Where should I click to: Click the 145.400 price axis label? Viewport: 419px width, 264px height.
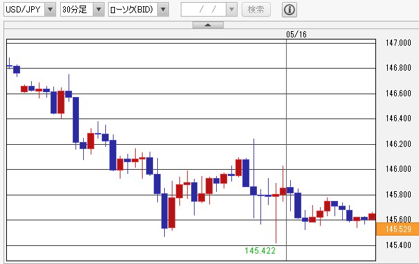398,245
